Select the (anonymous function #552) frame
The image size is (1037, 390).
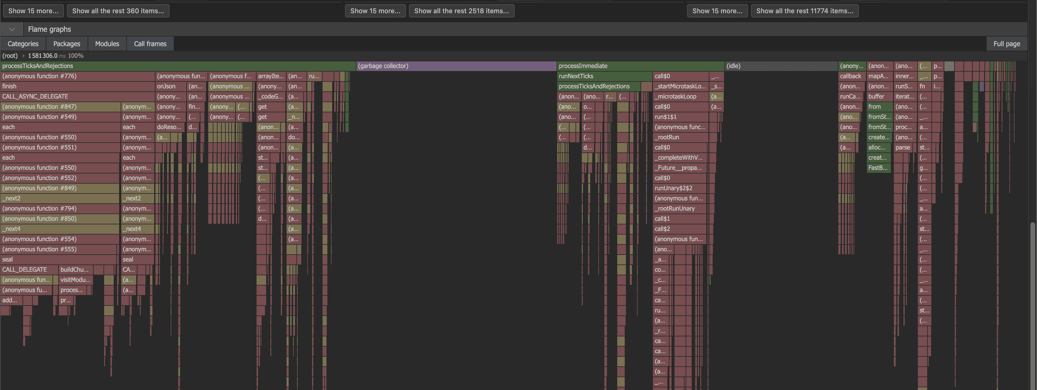click(x=60, y=178)
